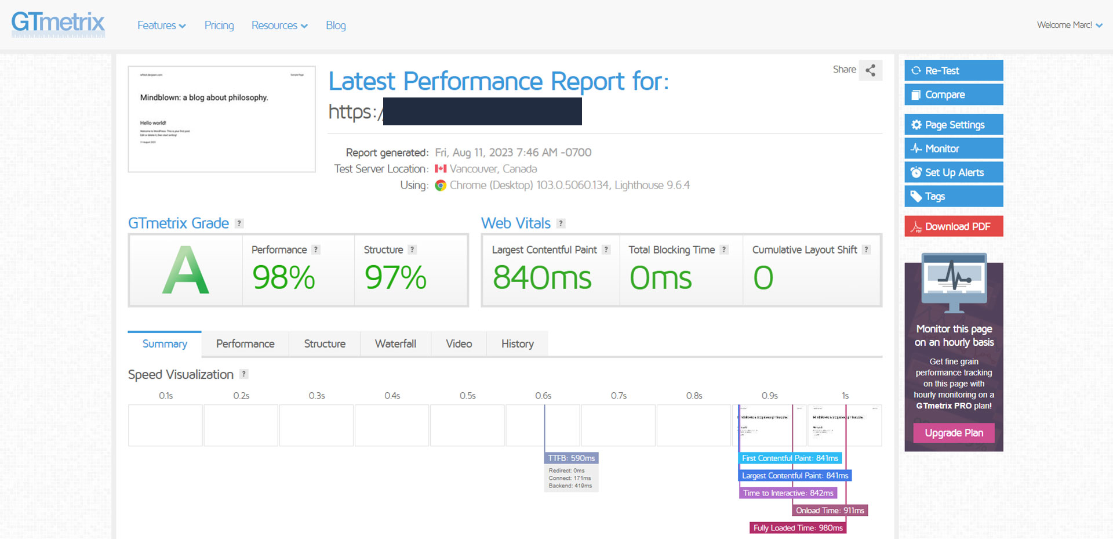This screenshot has height=539, width=1113.
Task: Open Page Settings
Action: point(954,125)
